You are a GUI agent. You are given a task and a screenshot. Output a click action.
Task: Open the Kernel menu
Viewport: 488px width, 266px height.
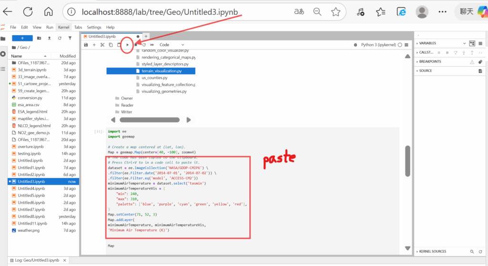click(x=63, y=27)
